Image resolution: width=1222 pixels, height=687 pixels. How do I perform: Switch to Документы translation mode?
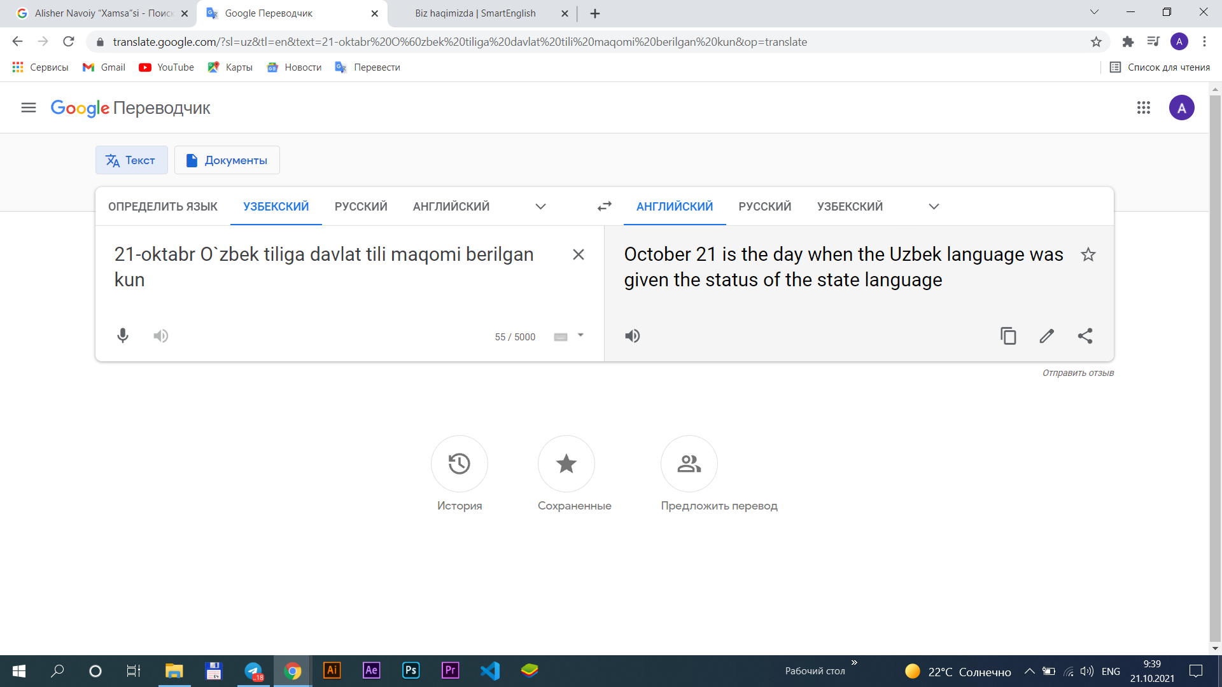227,160
